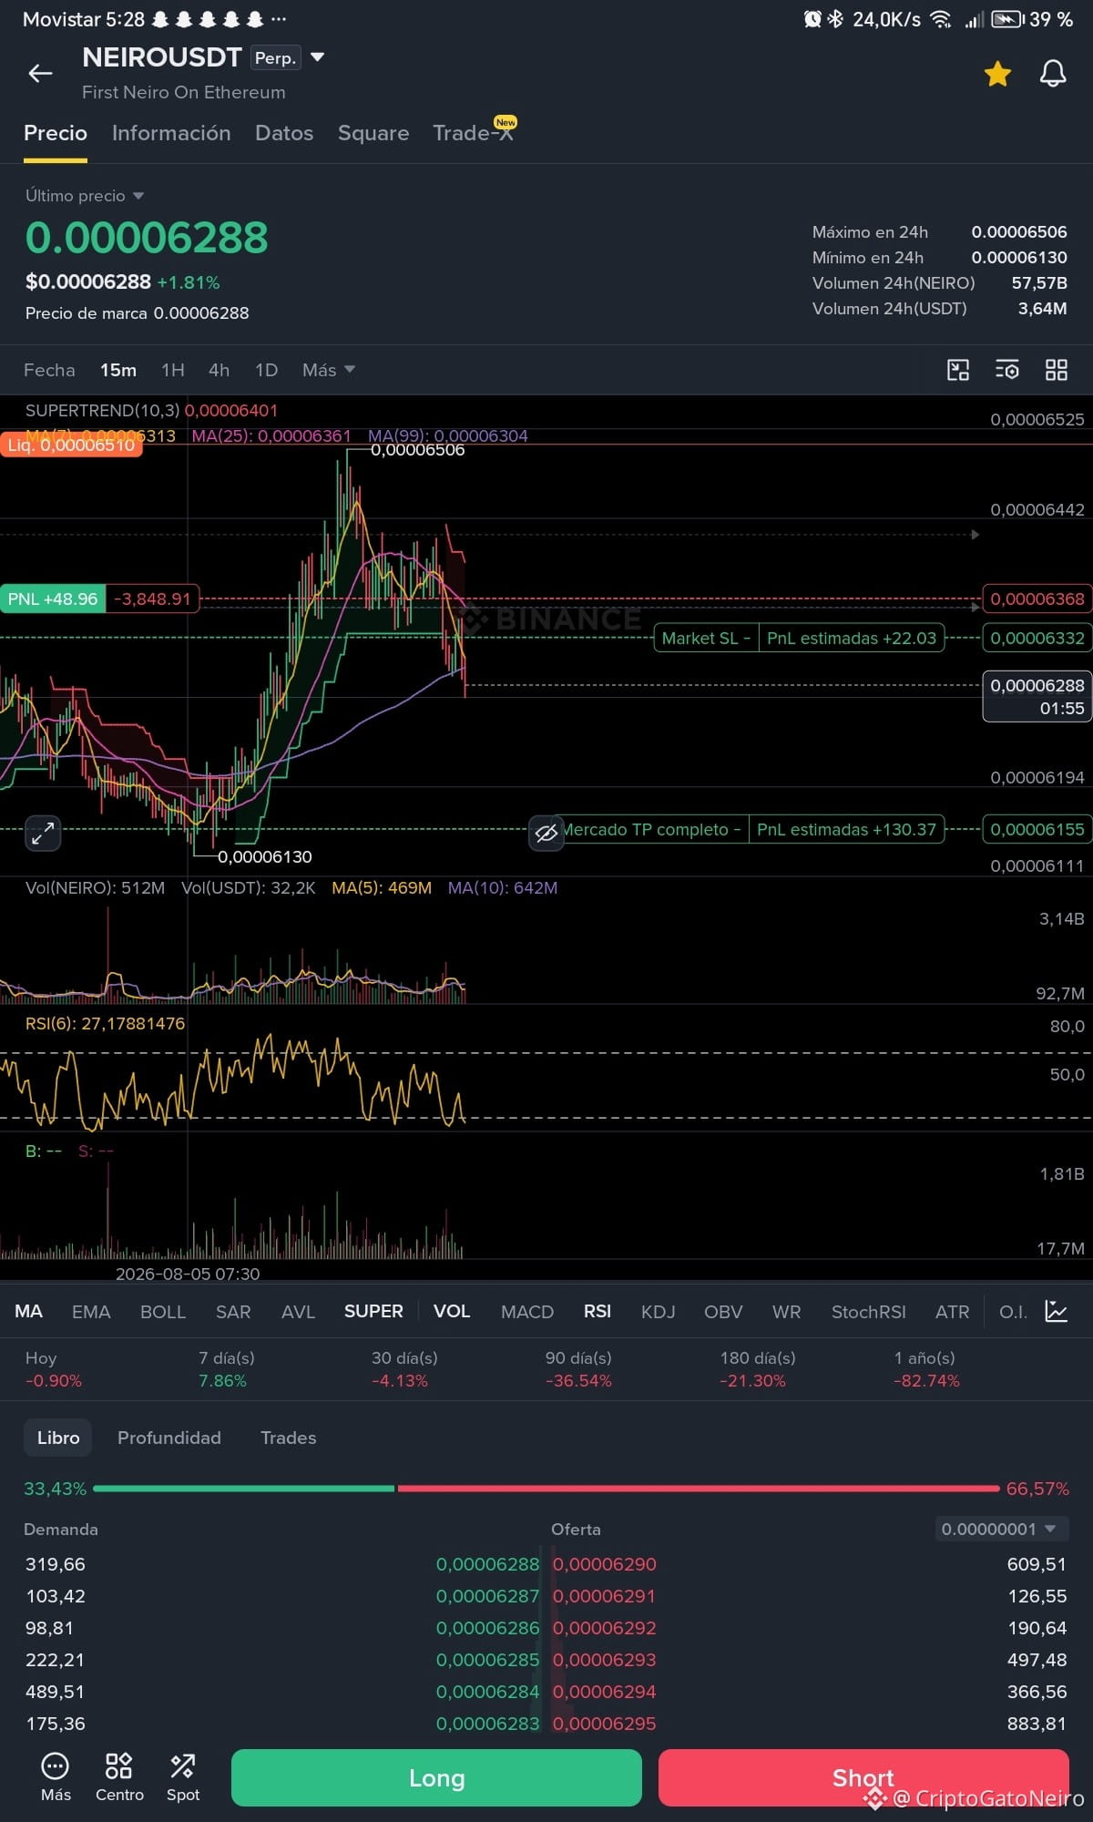Image resolution: width=1093 pixels, height=1822 pixels.
Task: Toggle the WR sub-indicator
Action: (x=787, y=1311)
